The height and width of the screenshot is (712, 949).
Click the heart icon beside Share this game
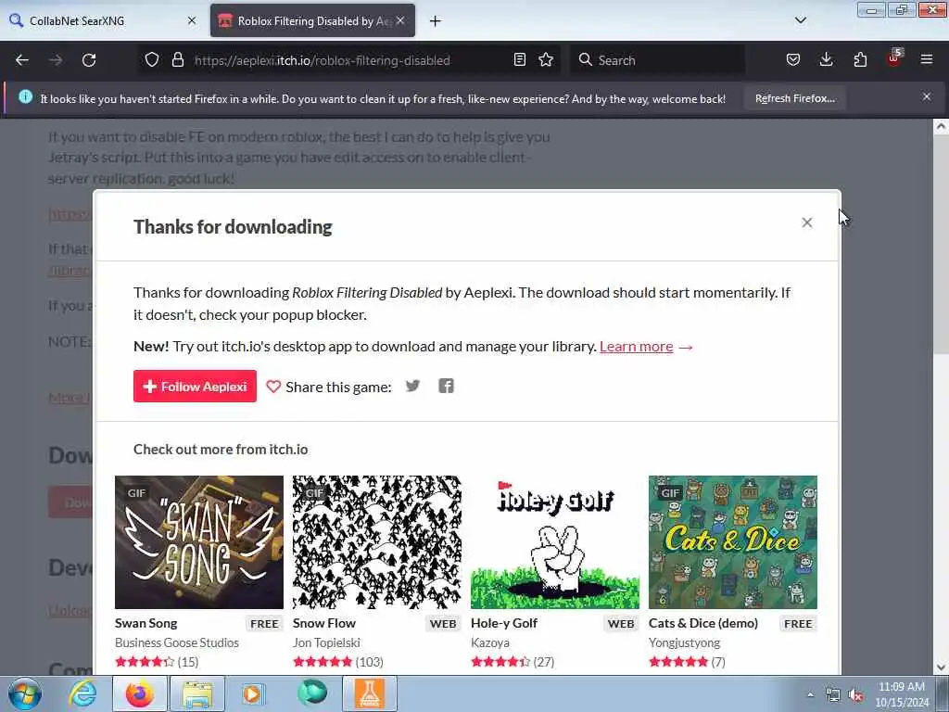(x=273, y=387)
